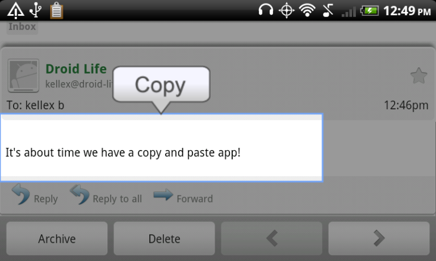Tap the clipboard notification icon
The width and height of the screenshot is (436, 261).
click(x=56, y=11)
